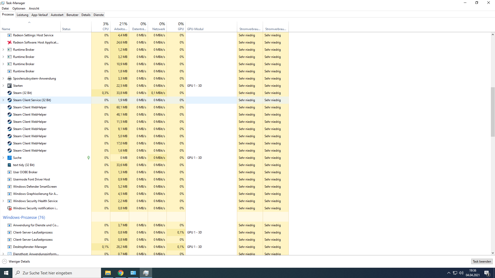Click the shield icon on Windows Security notification
Image resolution: width=495 pixels, height=278 pixels.
pos(9,208)
